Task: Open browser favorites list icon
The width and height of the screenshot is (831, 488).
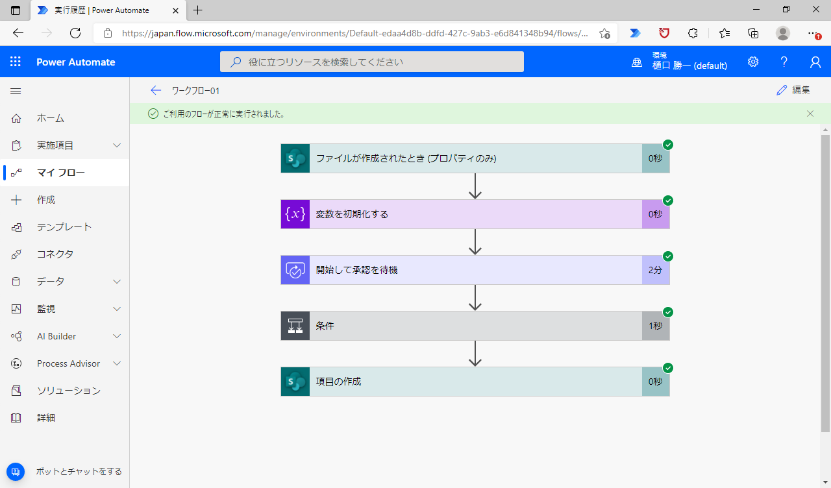Action: pos(724,33)
